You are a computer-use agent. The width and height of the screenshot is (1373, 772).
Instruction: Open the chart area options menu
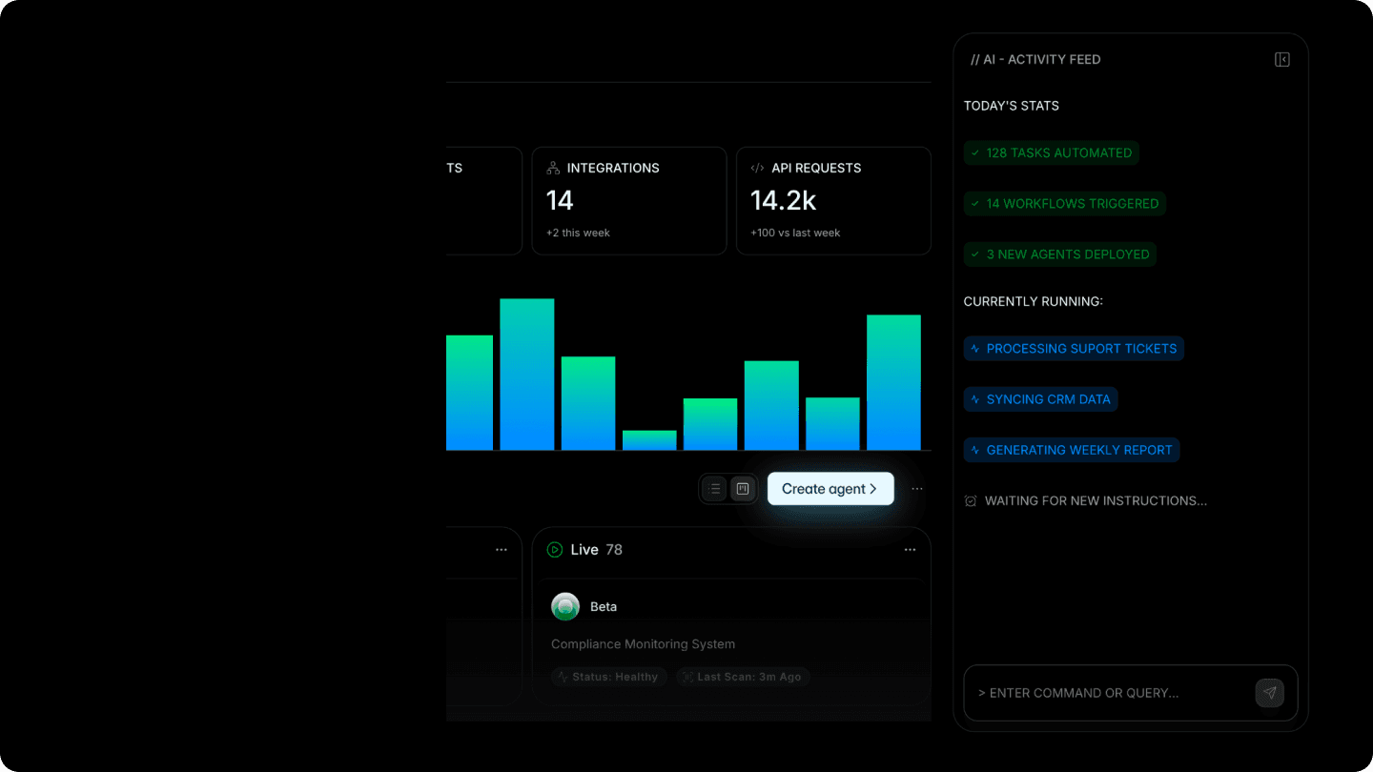pos(916,488)
